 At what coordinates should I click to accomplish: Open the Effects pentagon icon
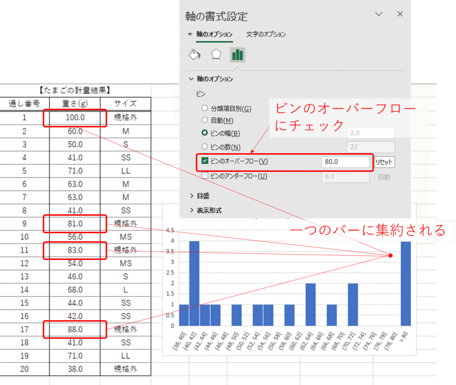216,55
